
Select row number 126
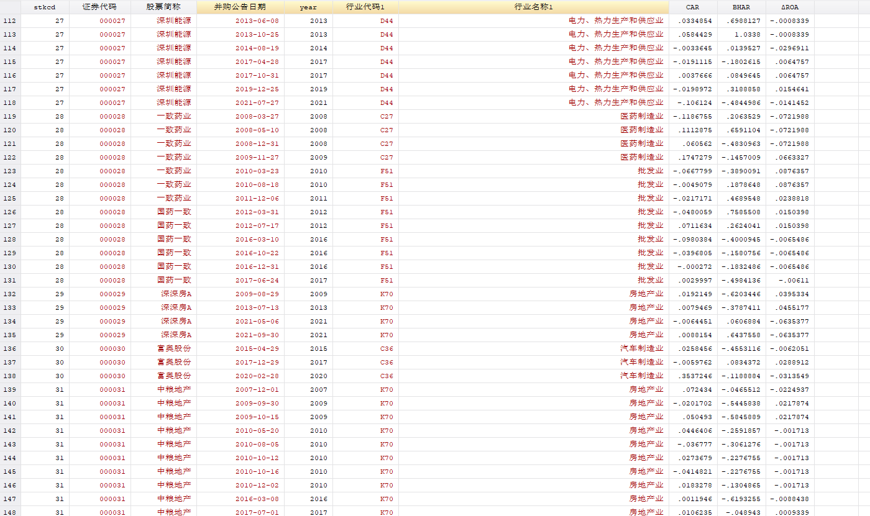[10, 212]
